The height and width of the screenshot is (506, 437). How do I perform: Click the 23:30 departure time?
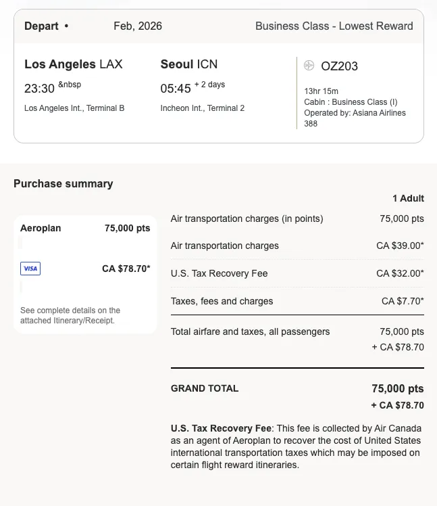click(39, 89)
